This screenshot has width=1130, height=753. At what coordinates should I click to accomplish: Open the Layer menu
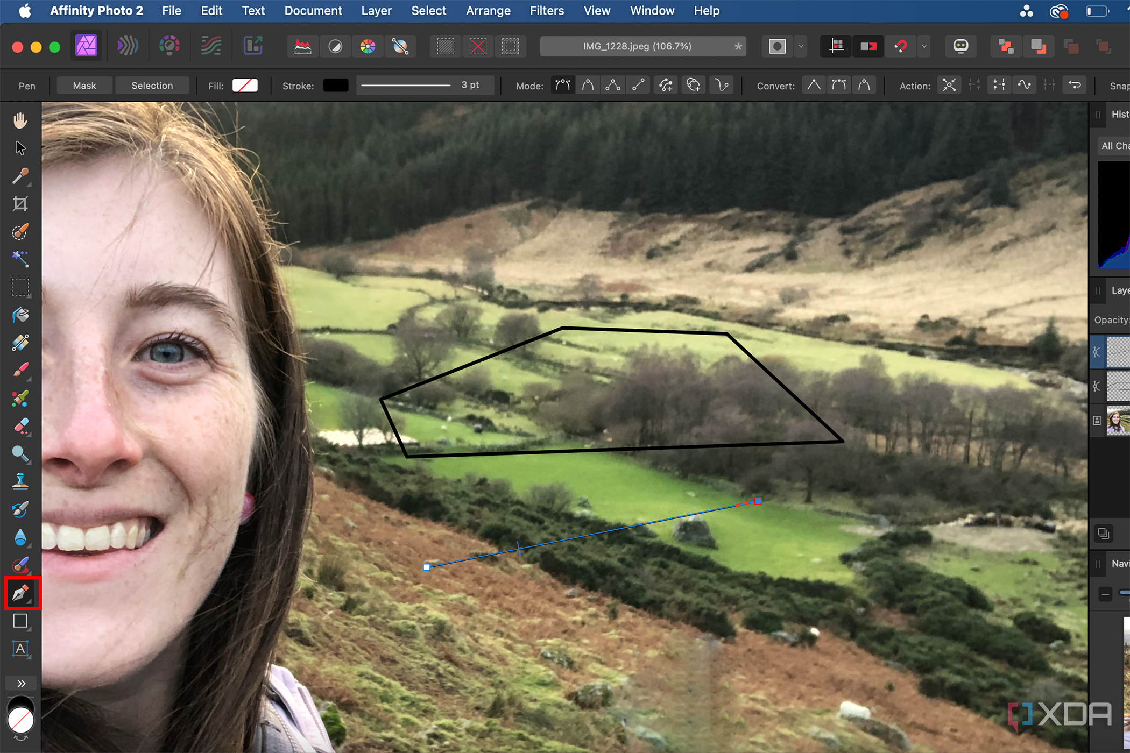[x=376, y=11]
